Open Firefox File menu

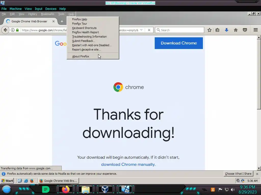tap(4, 14)
